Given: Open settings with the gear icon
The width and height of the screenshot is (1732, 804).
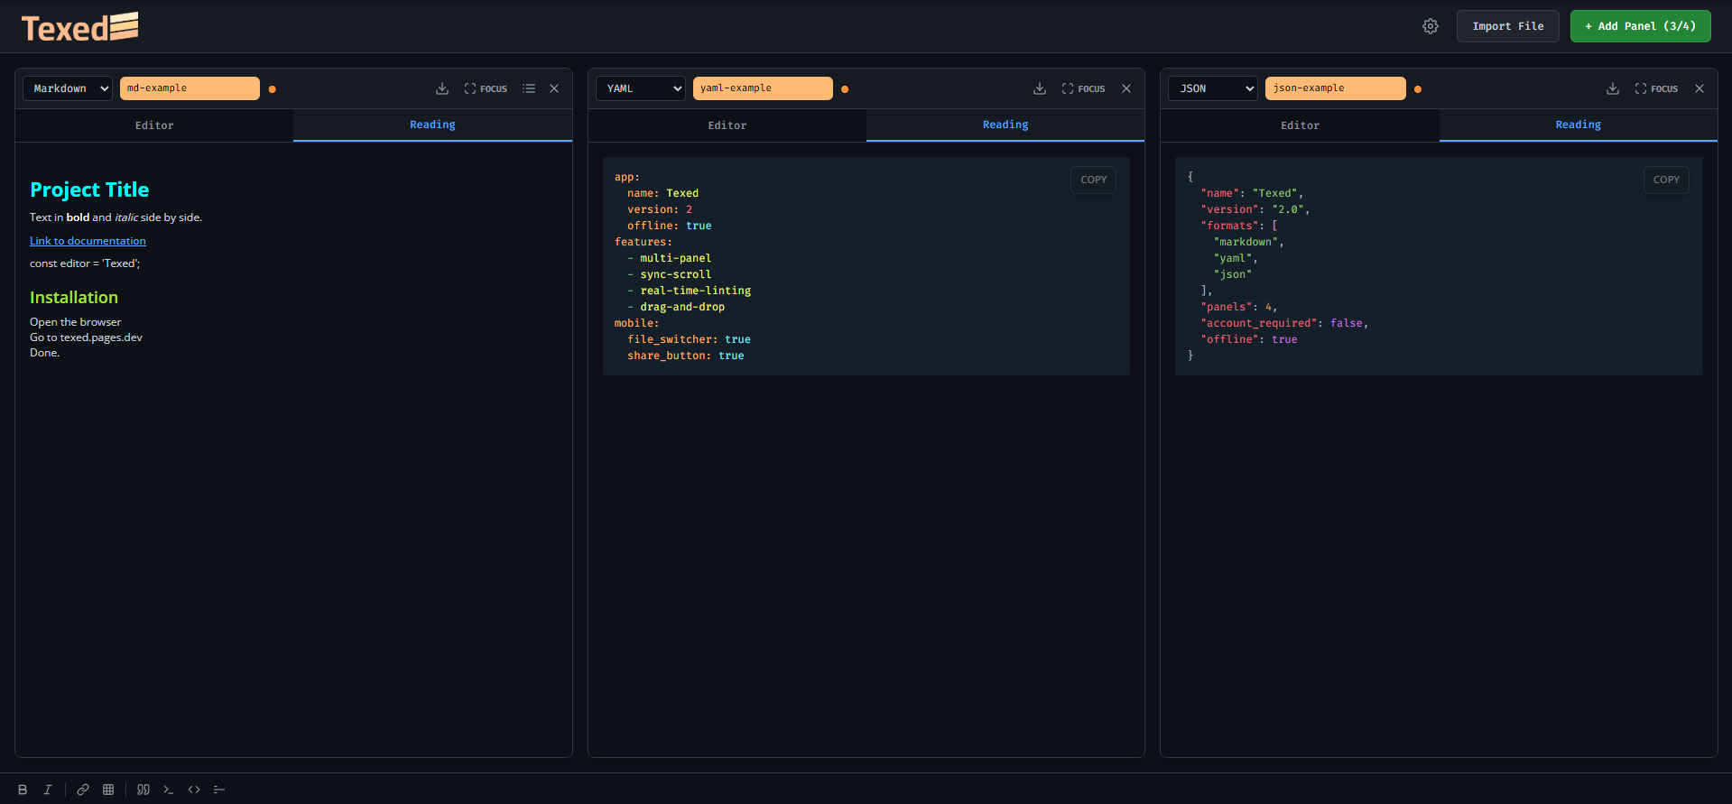Looking at the screenshot, I should coord(1431,26).
